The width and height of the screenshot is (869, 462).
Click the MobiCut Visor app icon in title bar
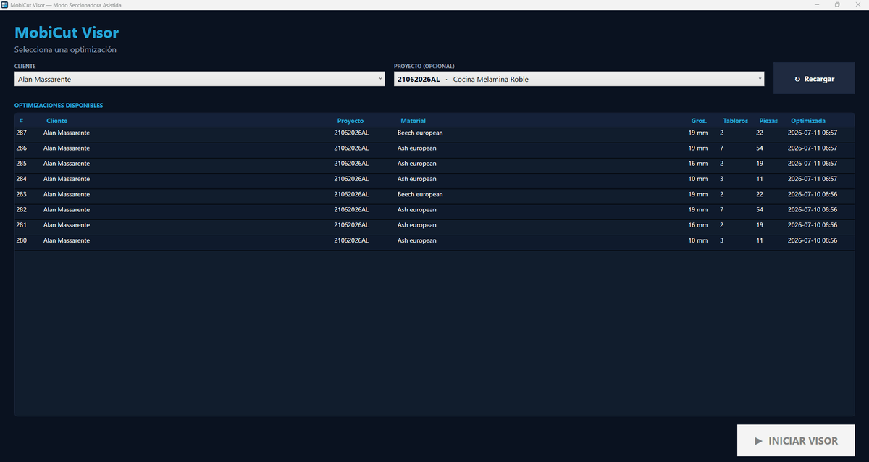(x=5, y=5)
